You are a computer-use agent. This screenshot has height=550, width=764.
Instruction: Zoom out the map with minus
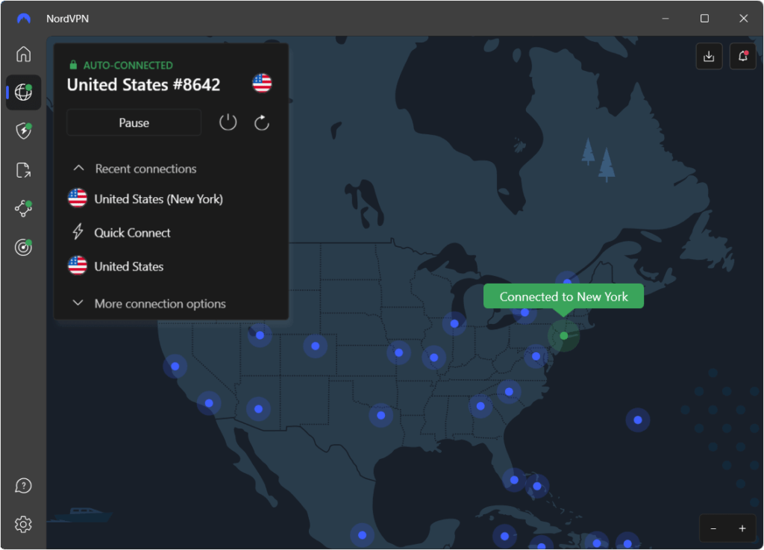(713, 528)
